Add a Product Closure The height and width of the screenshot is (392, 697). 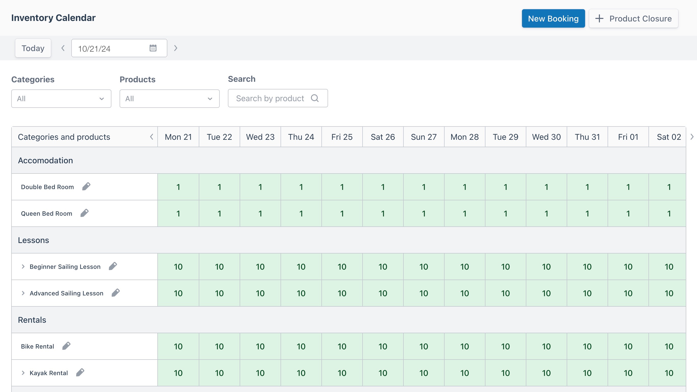pos(633,18)
